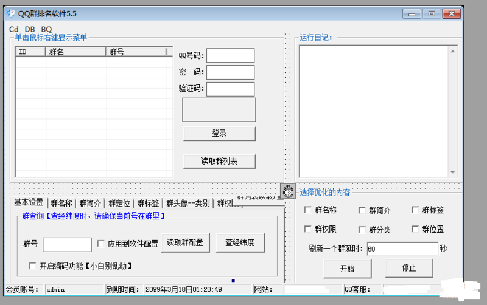Check the 群名称 optimization checkbox
Image resolution: width=487 pixels, height=305 pixels.
pyautogui.click(x=308, y=210)
